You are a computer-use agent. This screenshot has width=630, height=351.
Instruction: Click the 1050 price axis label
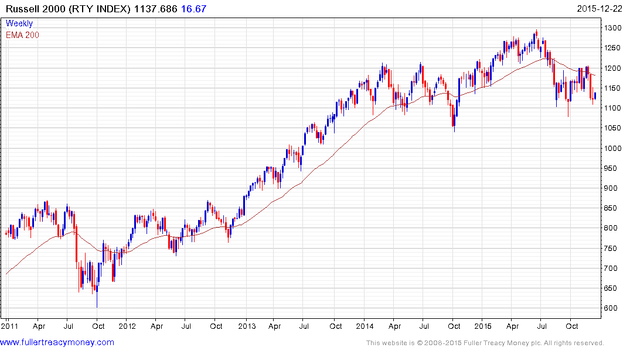point(613,128)
